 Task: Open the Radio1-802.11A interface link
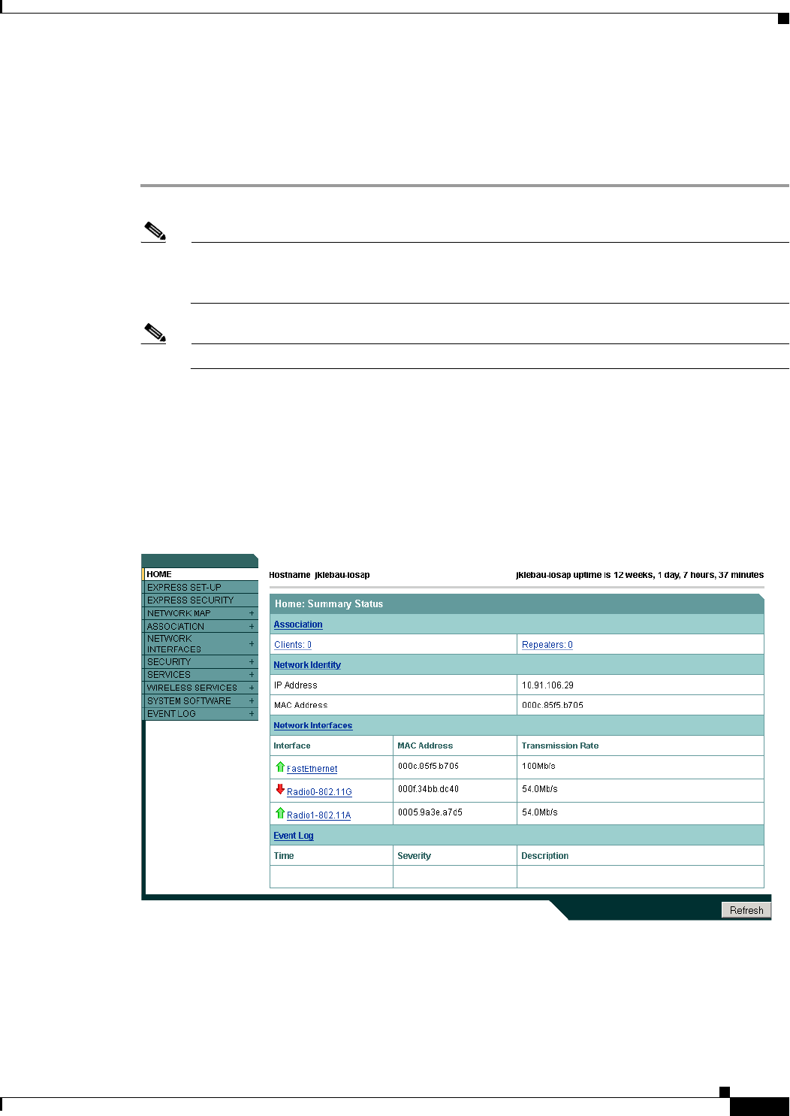click(319, 815)
